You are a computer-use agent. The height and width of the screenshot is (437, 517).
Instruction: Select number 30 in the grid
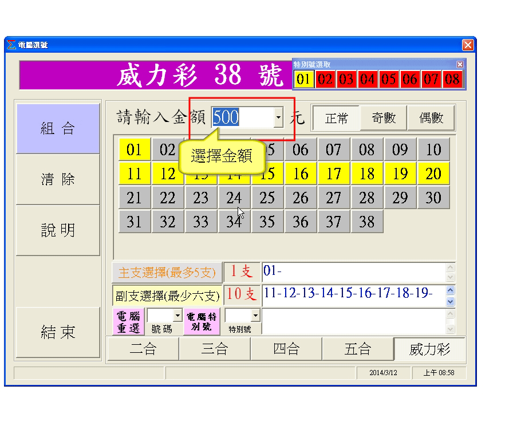coord(433,198)
